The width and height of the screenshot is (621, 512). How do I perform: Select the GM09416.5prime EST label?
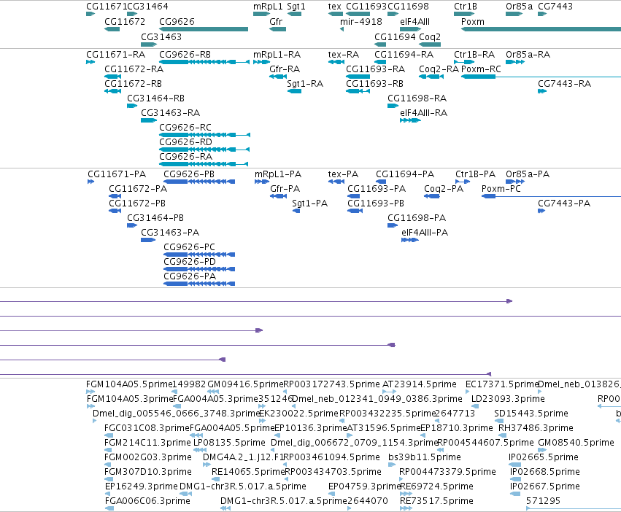point(245,384)
